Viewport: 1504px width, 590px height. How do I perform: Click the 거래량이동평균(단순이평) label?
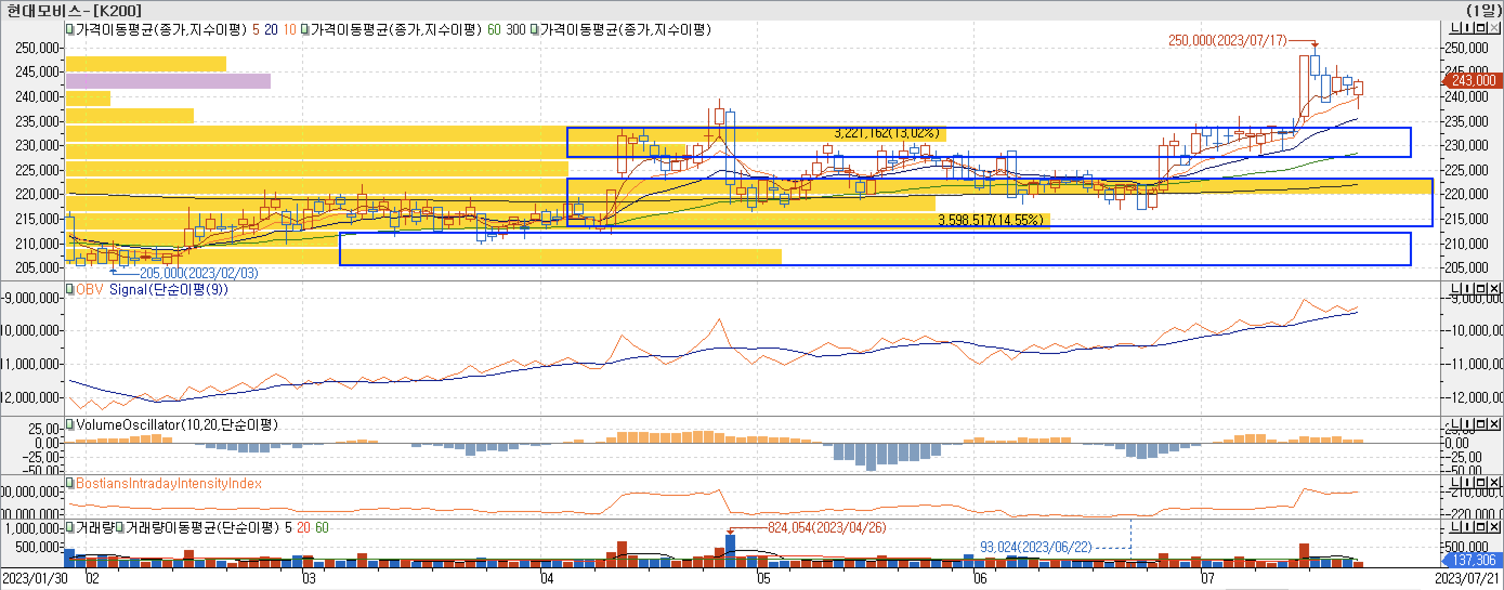pos(201,528)
